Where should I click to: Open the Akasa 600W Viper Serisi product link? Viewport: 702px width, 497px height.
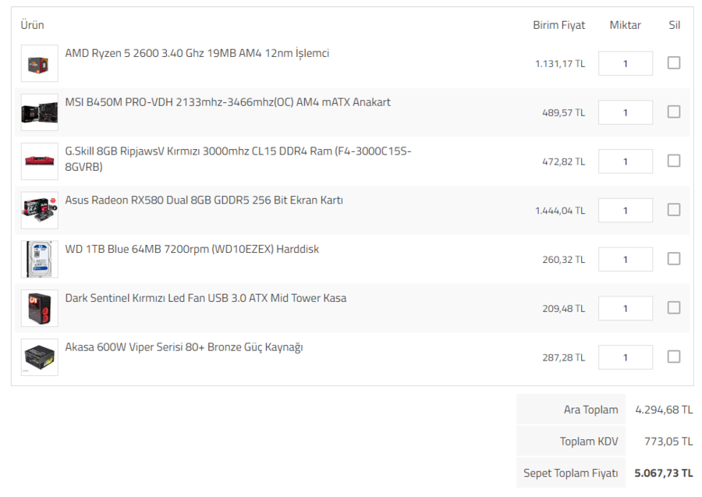click(x=183, y=347)
